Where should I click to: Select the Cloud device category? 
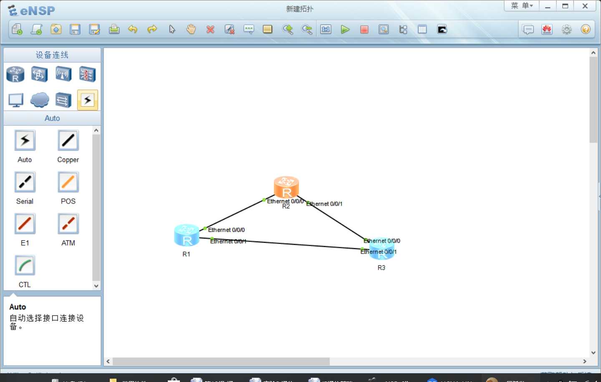pos(40,100)
